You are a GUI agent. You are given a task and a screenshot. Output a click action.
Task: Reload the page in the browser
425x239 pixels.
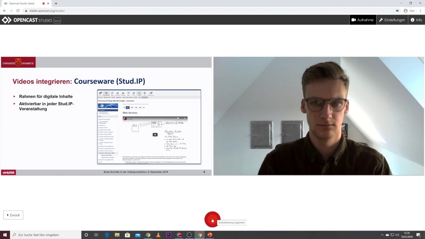(x=18, y=11)
